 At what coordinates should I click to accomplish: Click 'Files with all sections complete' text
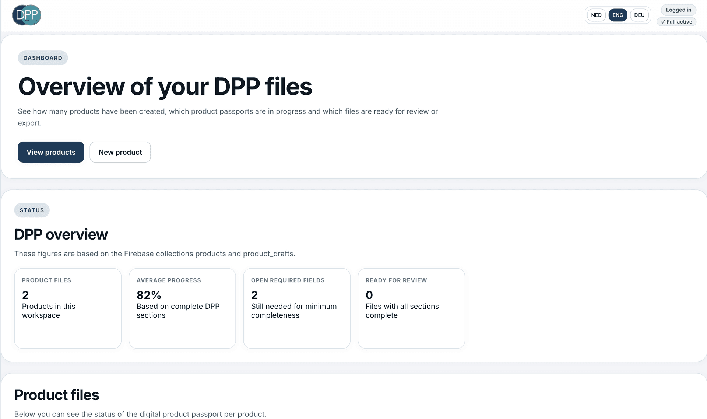coord(402,311)
